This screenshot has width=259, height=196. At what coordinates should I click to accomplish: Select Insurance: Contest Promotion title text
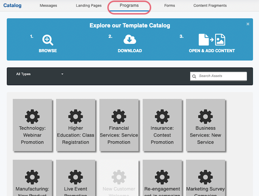click(162, 135)
